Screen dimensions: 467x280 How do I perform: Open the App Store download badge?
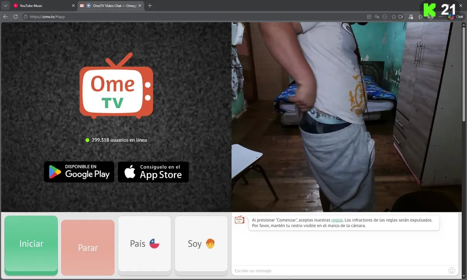[x=153, y=172]
